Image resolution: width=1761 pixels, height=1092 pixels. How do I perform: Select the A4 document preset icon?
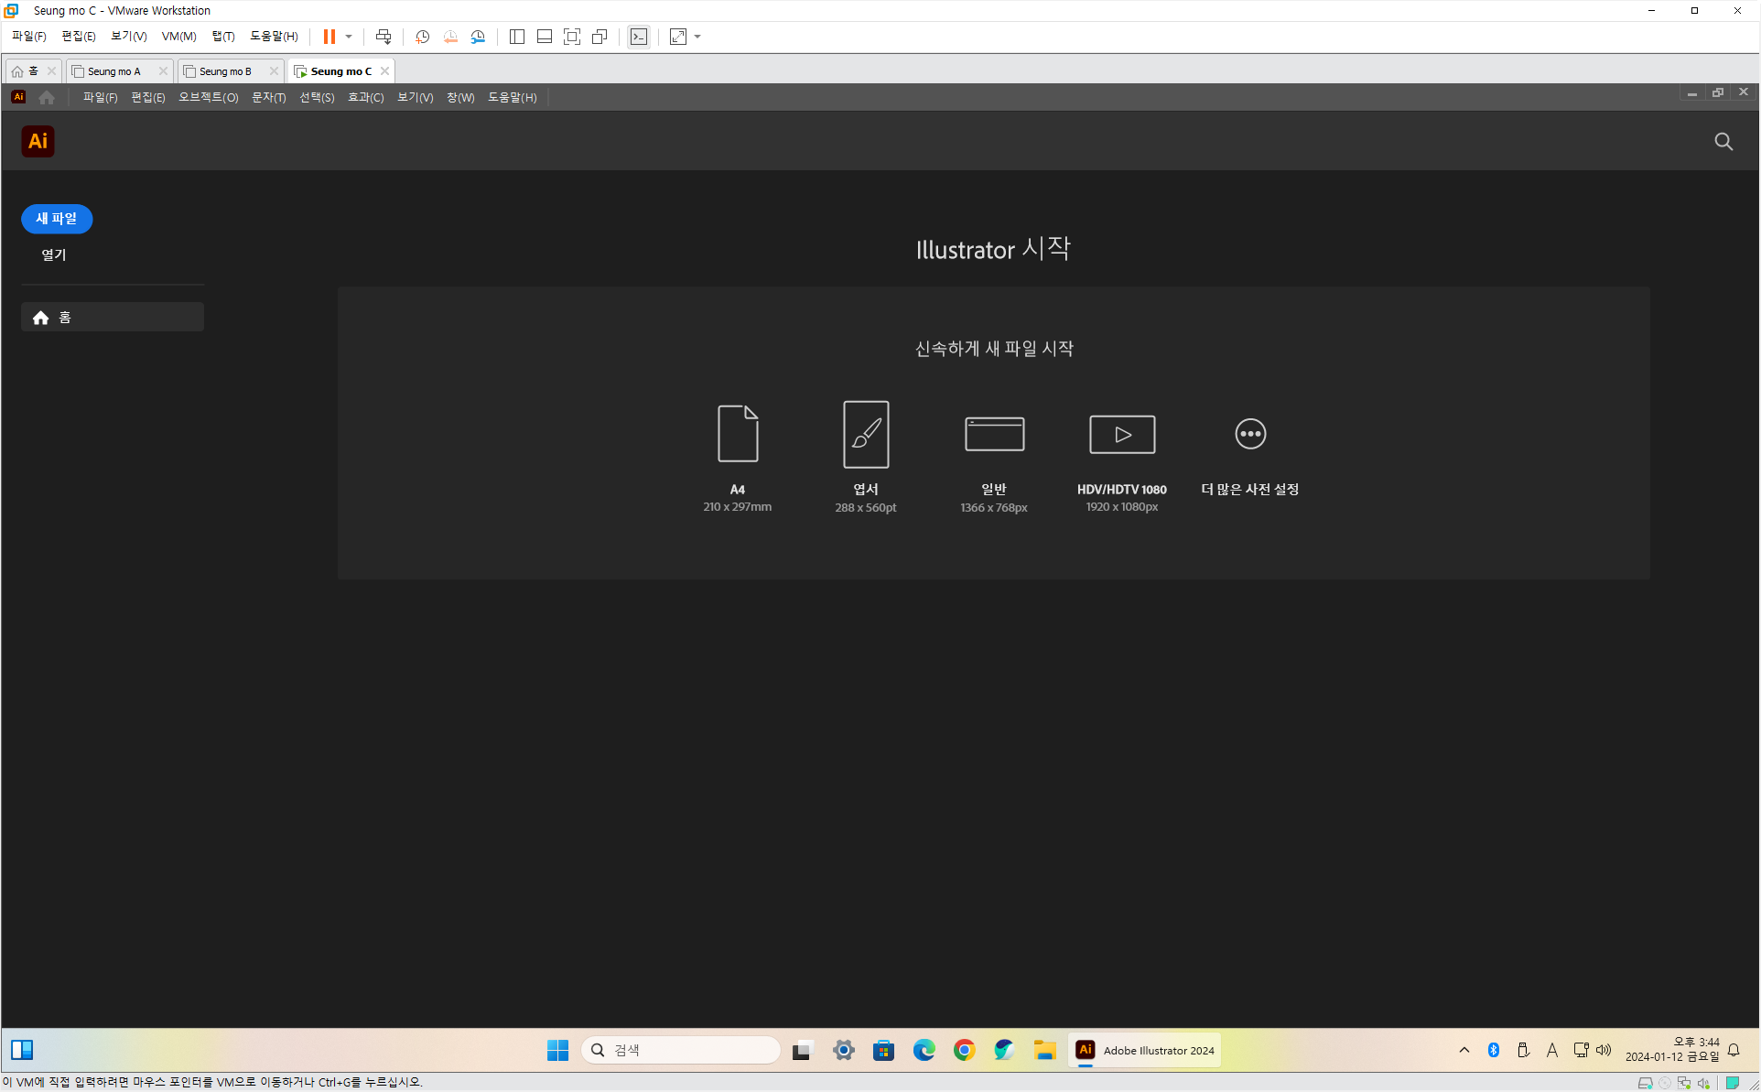tap(737, 434)
